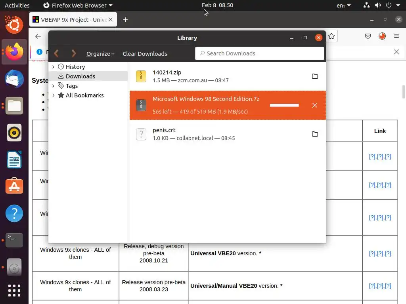Dismiss the Firefox notification bar

pos(396,52)
